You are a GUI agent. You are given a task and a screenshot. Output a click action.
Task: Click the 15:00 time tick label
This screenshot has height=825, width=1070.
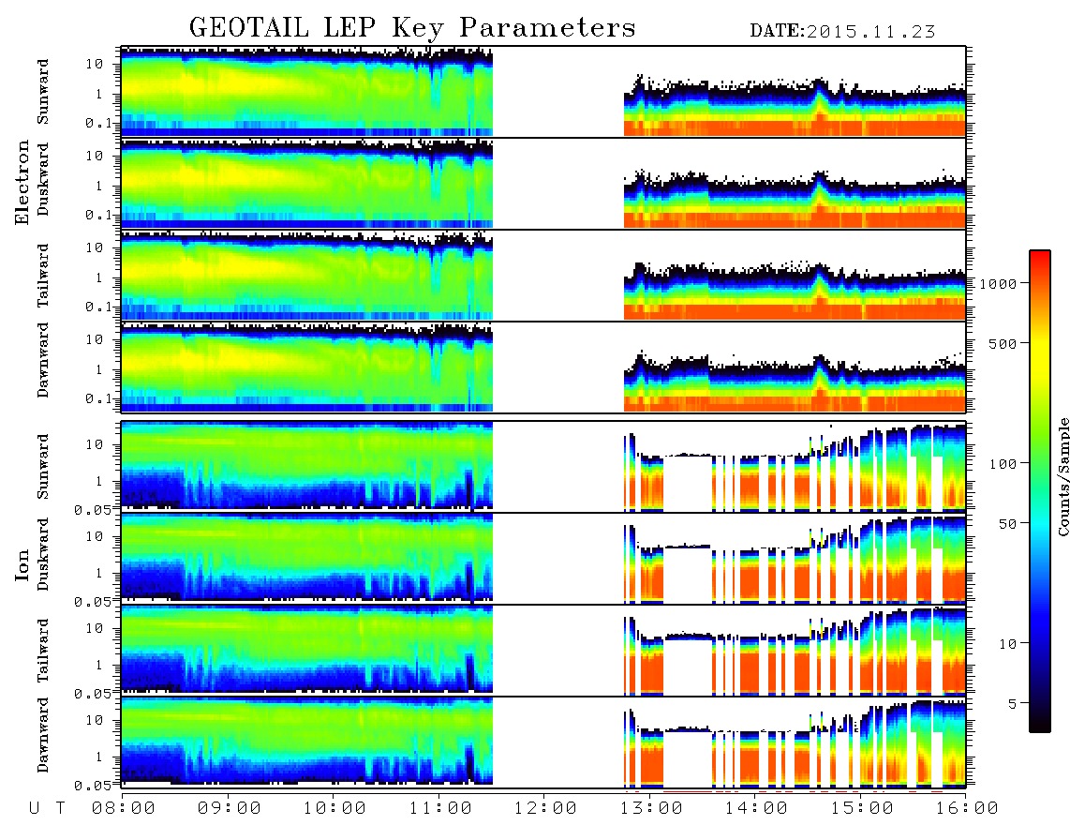tap(862, 809)
